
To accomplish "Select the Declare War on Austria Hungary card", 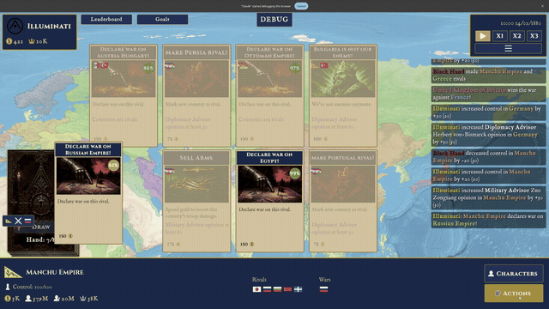I will (124, 95).
